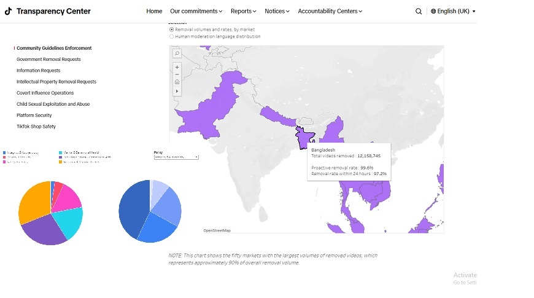
Task: Expand the Notices menu
Action: click(277, 11)
